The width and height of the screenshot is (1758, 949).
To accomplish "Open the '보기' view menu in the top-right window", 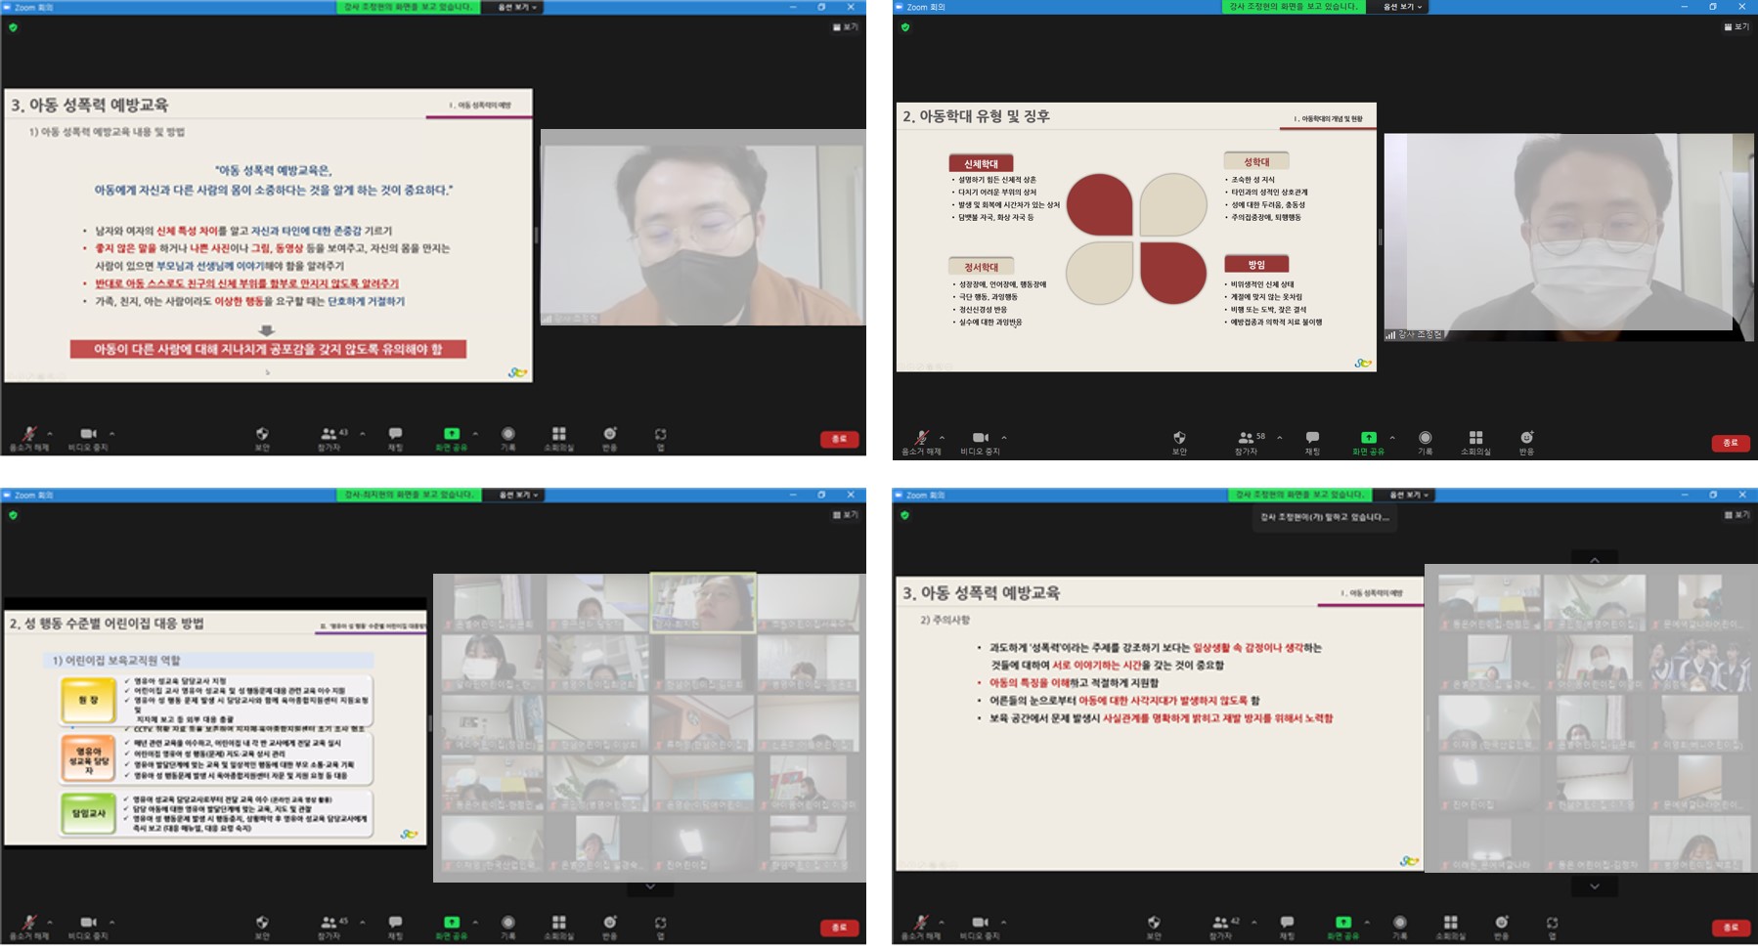I will click(1736, 27).
